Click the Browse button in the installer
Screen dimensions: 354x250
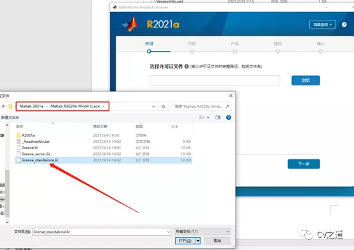coord(305,80)
